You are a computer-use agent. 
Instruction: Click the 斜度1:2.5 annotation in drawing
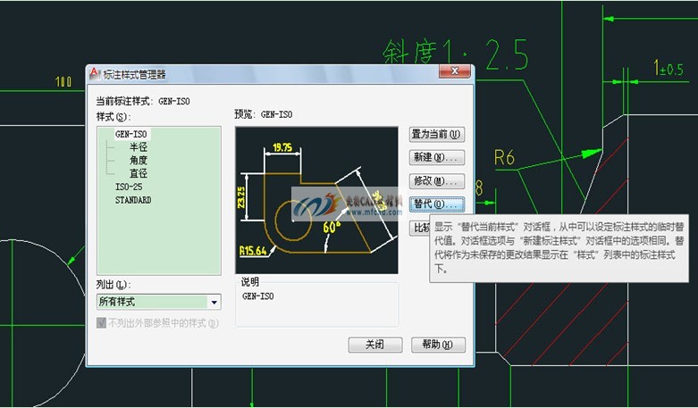pyautogui.click(x=456, y=54)
